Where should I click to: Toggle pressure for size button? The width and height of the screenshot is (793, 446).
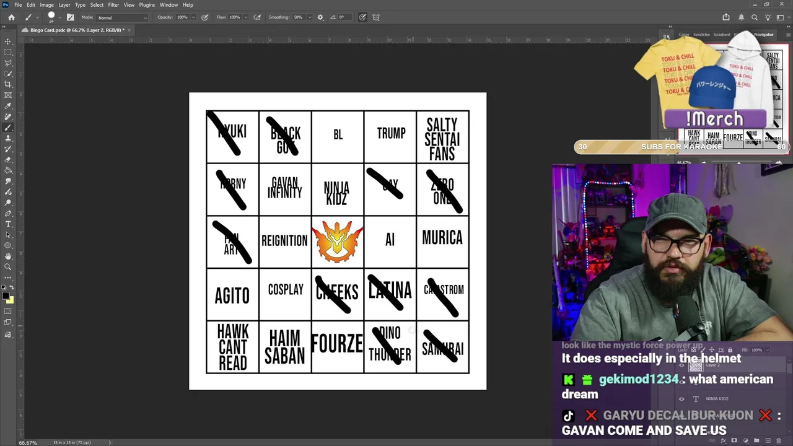click(x=362, y=17)
